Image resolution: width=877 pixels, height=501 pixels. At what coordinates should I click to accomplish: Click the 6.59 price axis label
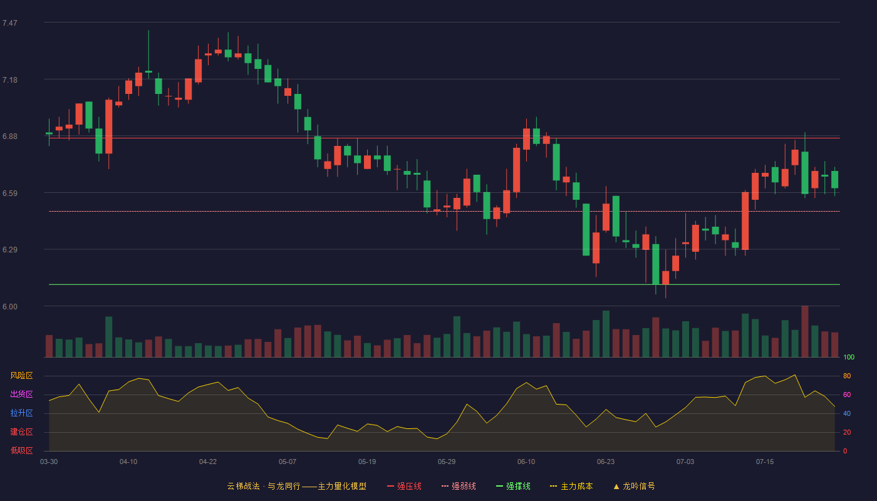(x=10, y=194)
